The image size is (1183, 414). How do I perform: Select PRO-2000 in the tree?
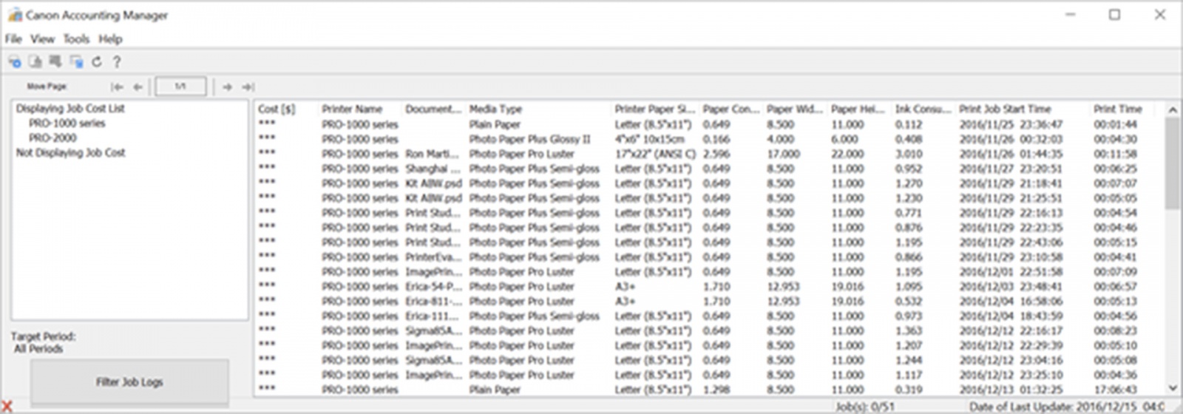click(x=52, y=138)
